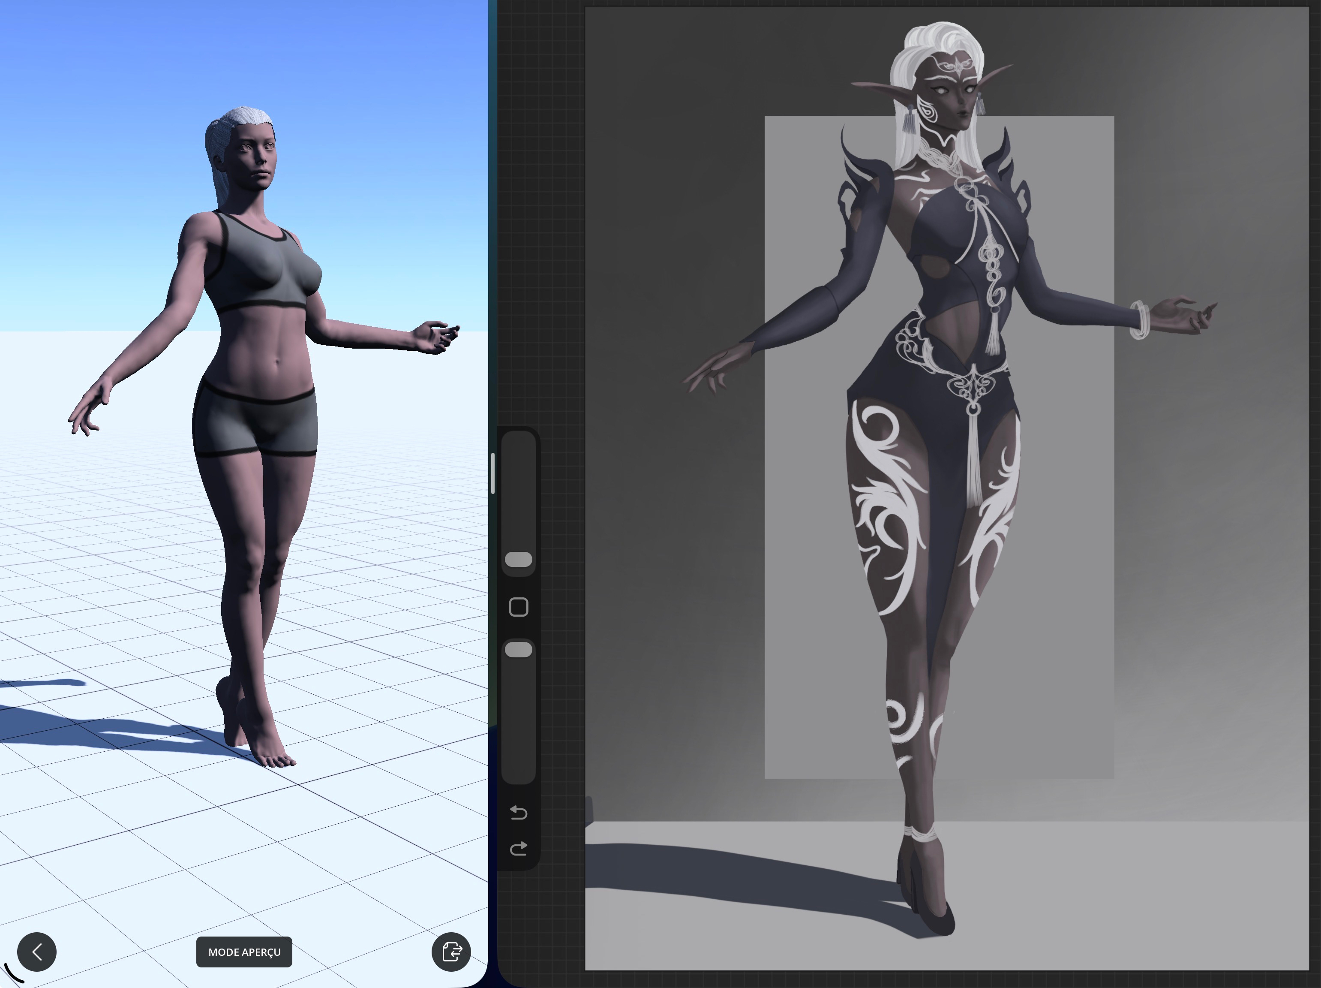Click the redo arrow in sidebar
1321x988 pixels.
(518, 848)
